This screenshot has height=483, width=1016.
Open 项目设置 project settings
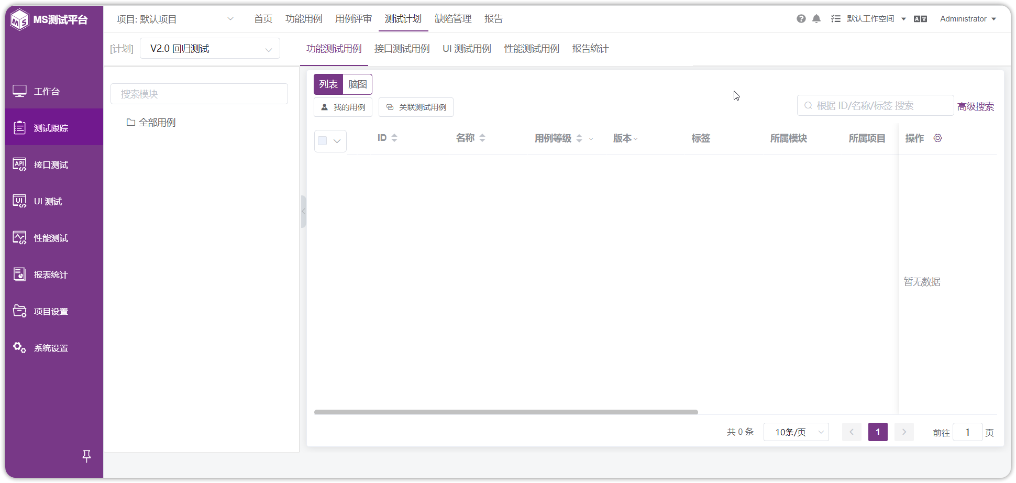[x=54, y=311]
